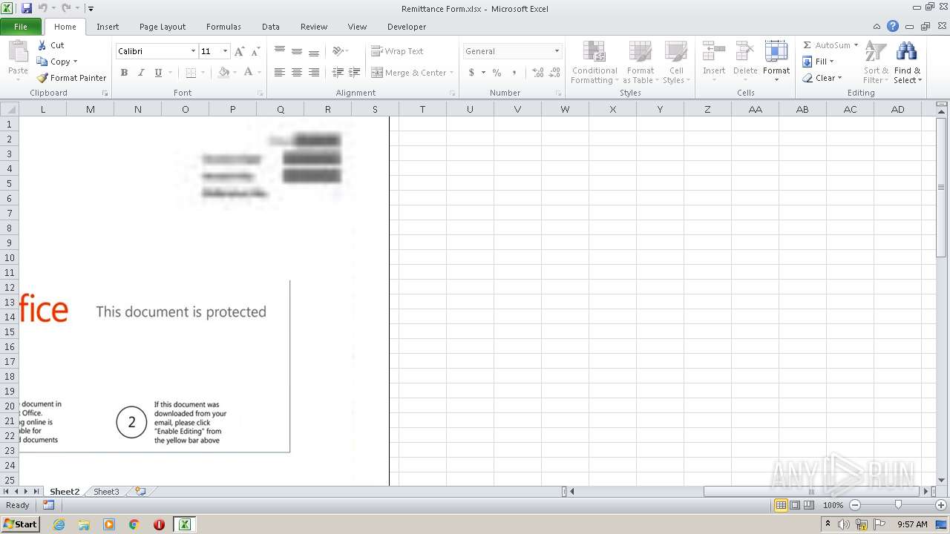Switch to the Data tab
The width and height of the screenshot is (950, 534).
[271, 27]
